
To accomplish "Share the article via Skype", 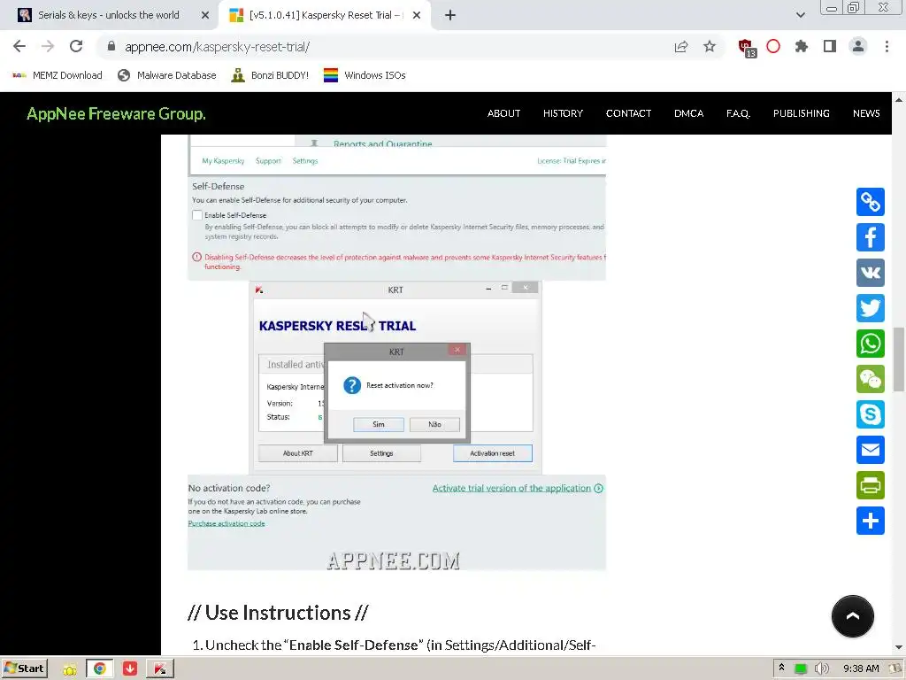I will tap(871, 414).
